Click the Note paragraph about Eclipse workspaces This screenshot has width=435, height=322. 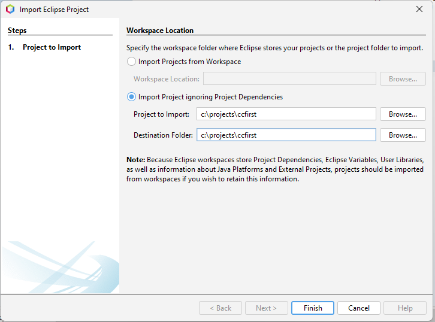click(275, 169)
